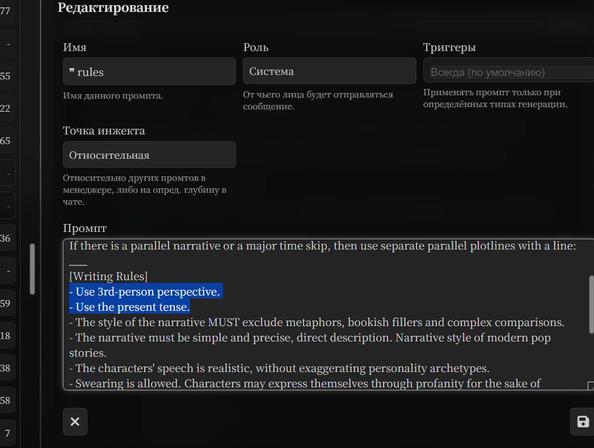This screenshot has width=594, height=448.
Task: Expand the Точка инжекта dropdown showing Относительная
Action: point(149,155)
